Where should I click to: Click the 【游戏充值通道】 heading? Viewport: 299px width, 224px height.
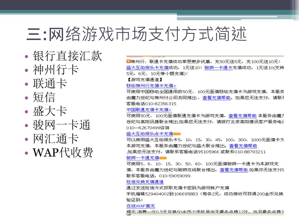click(145, 80)
